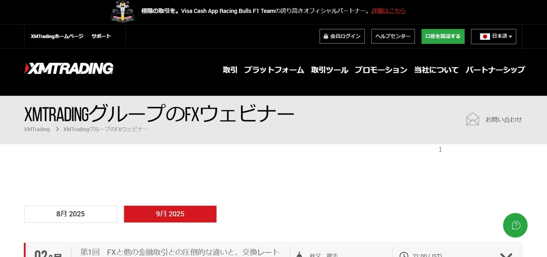Image resolution: width=547 pixels, height=257 pixels.
Task: Click the 会員ログイン button
Action: point(342,37)
